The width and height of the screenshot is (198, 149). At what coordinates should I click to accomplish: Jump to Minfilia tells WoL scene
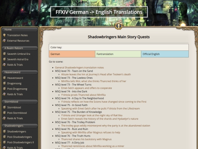pyautogui.click(x=93, y=81)
